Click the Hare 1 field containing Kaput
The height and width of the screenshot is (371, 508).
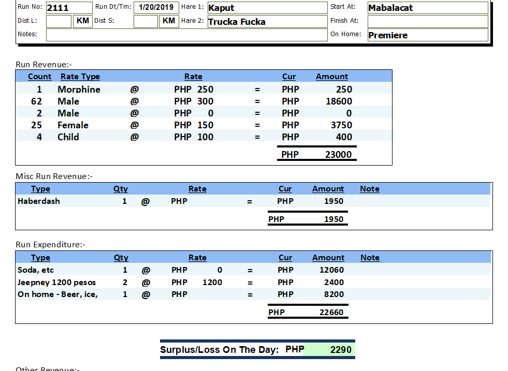267,8
